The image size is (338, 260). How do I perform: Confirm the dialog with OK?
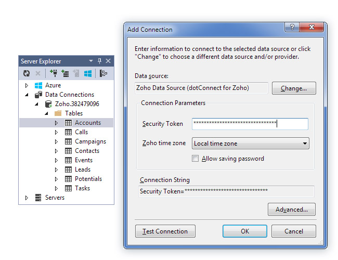tap(245, 231)
